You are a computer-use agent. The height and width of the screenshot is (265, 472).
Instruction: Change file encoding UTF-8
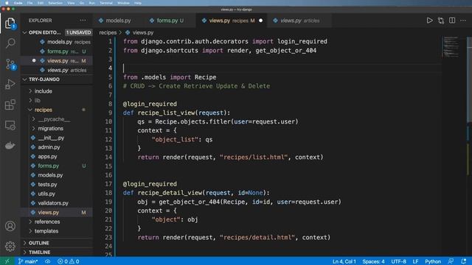pos(398,261)
